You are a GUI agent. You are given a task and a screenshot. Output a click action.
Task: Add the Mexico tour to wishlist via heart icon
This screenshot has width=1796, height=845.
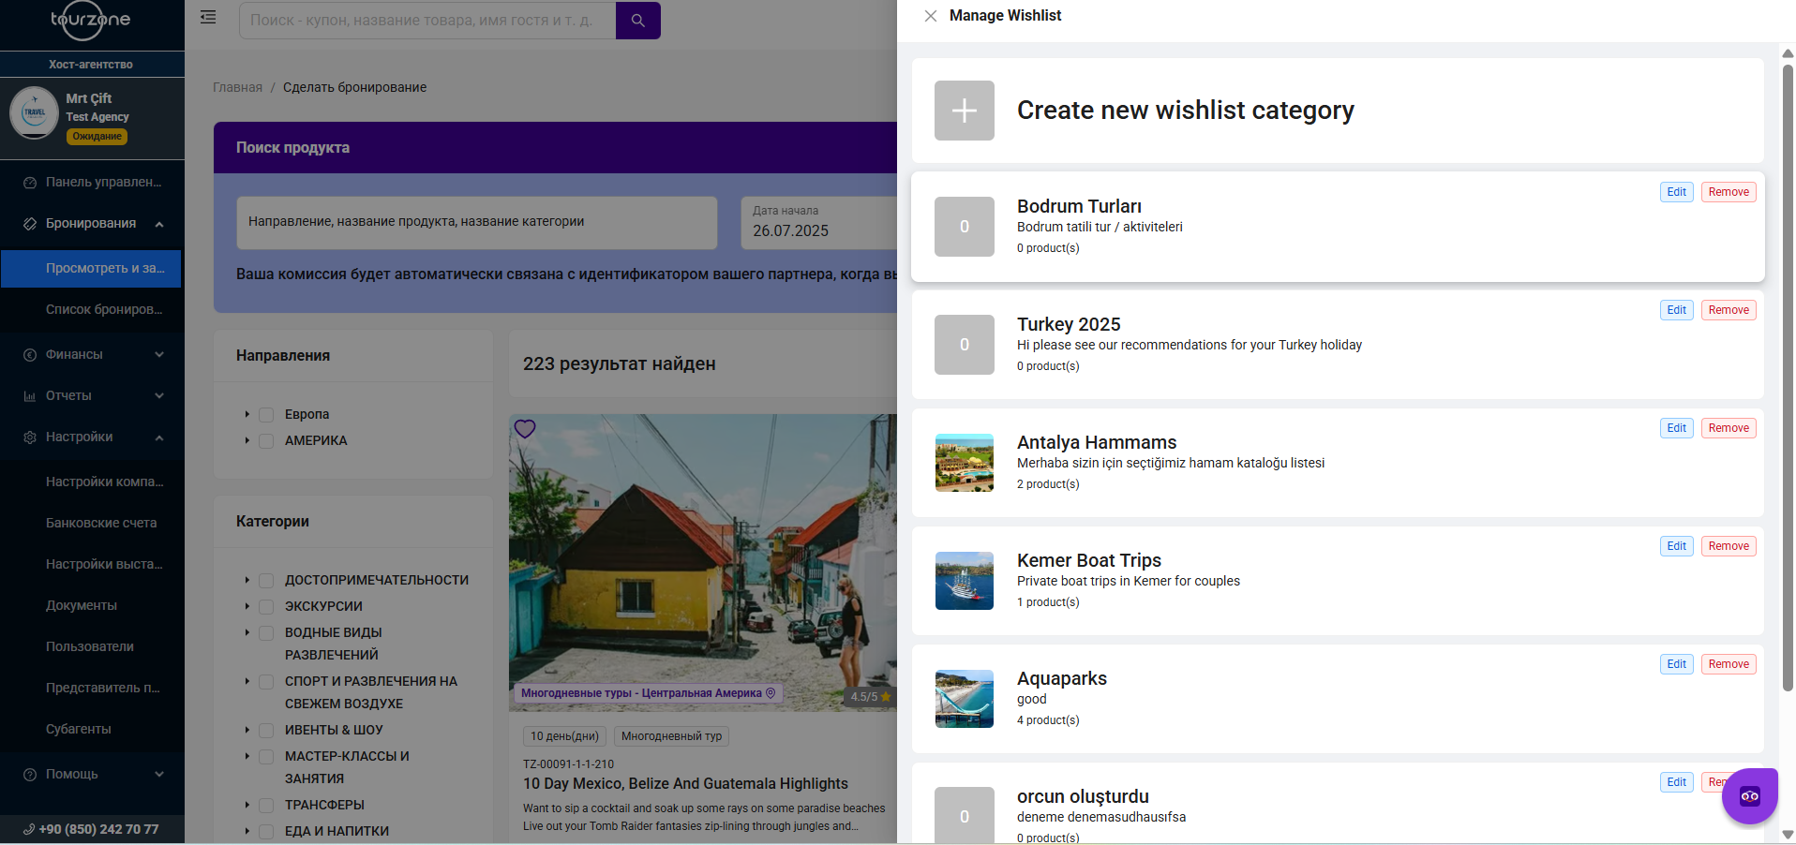click(x=525, y=429)
